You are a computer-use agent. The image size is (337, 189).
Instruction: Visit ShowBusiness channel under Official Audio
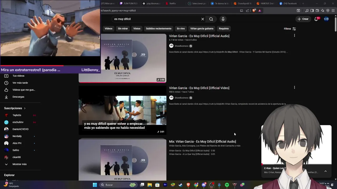click(181, 46)
